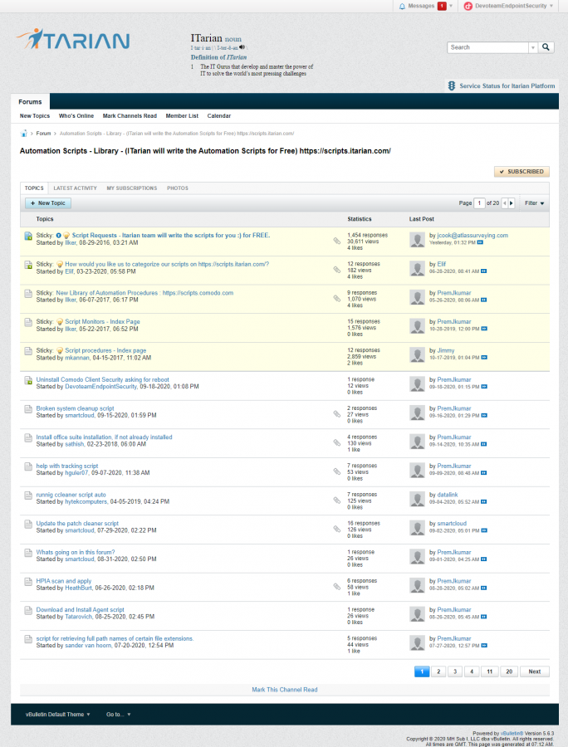Viewport: 568px width, 747px height.
Task: Go to last post arrow in Jimmy row
Action: pyautogui.click(x=484, y=357)
